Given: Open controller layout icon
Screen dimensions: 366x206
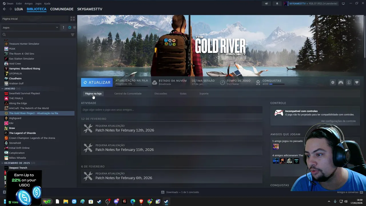Looking at the screenshot, I should click(x=341, y=82).
